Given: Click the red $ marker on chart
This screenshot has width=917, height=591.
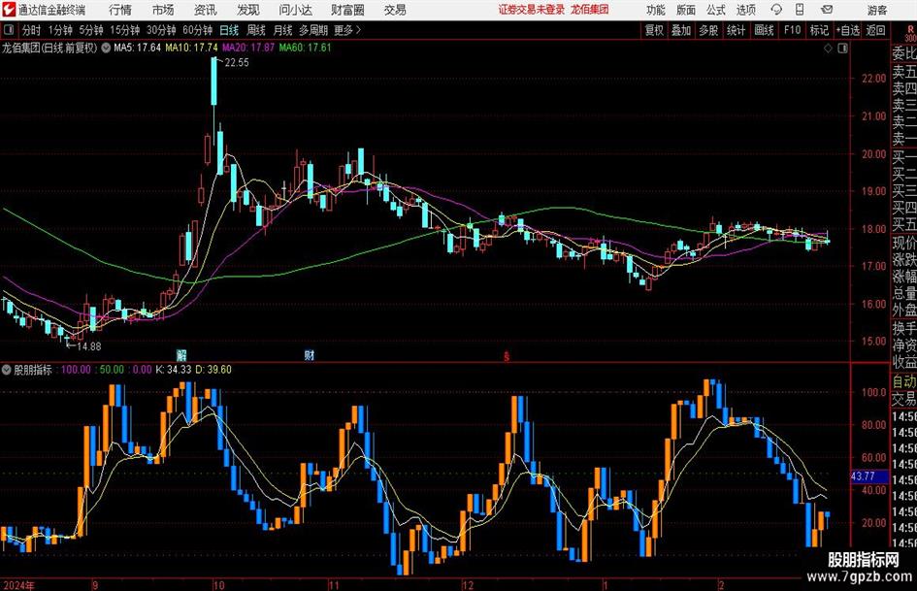Looking at the screenshot, I should pyautogui.click(x=507, y=356).
